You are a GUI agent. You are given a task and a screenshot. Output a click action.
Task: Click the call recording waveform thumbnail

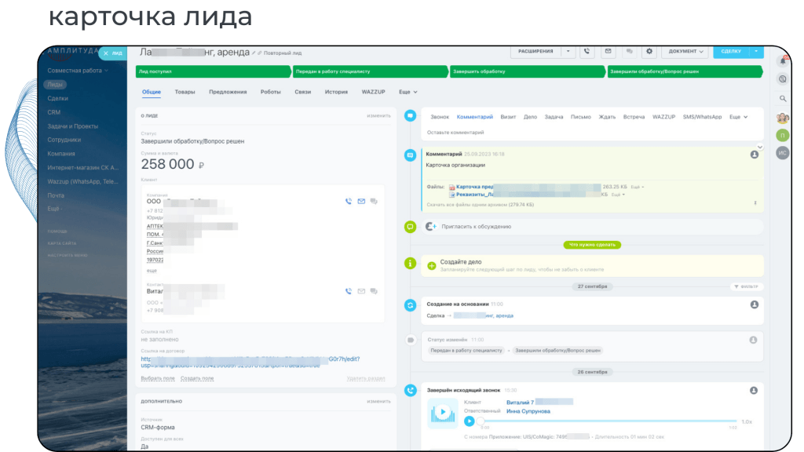pyautogui.click(x=443, y=413)
